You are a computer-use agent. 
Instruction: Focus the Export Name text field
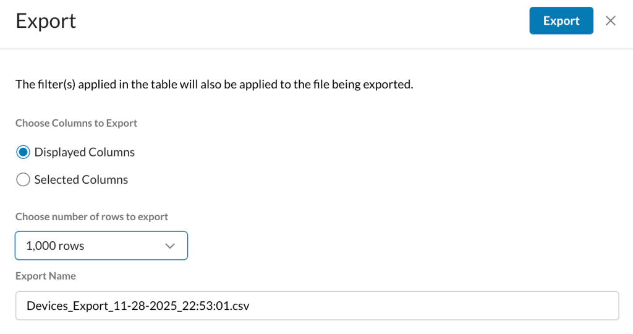point(317,306)
